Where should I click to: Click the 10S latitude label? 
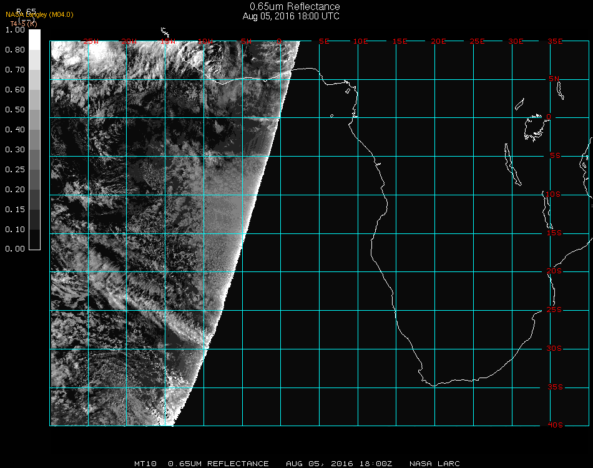[553, 194]
